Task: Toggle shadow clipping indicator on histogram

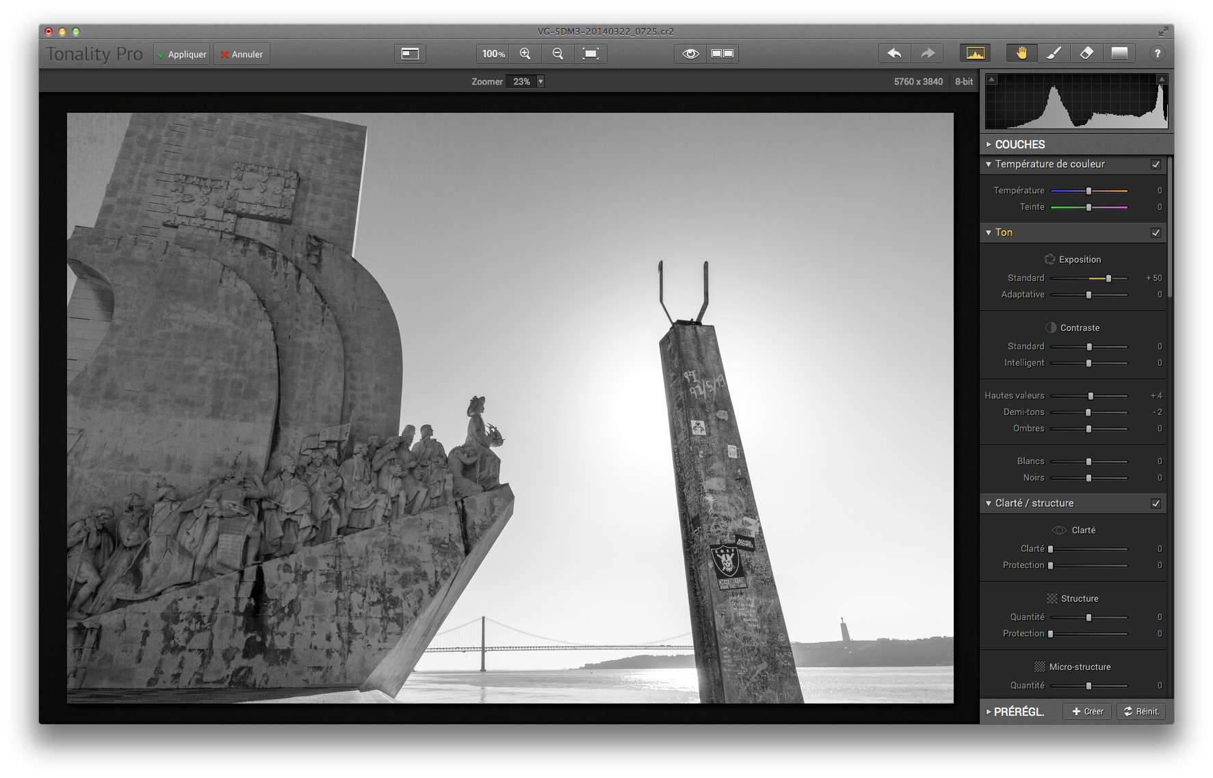Action: pyautogui.click(x=991, y=79)
